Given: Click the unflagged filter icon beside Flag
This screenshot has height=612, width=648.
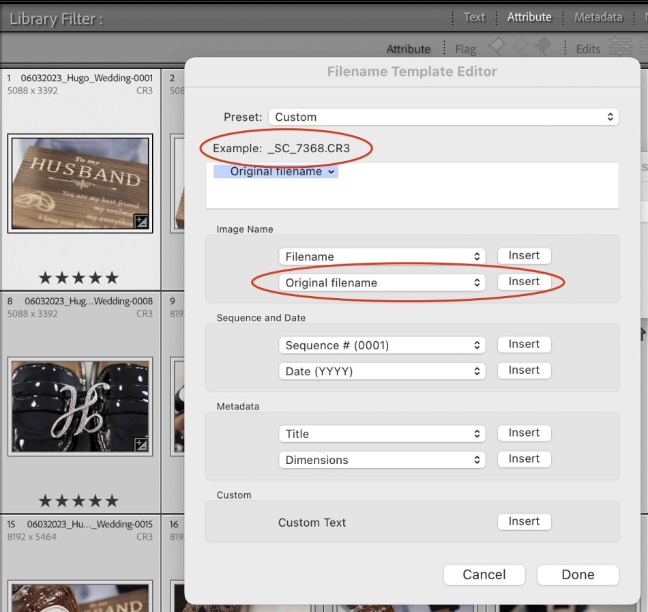Looking at the screenshot, I should coord(521,47).
